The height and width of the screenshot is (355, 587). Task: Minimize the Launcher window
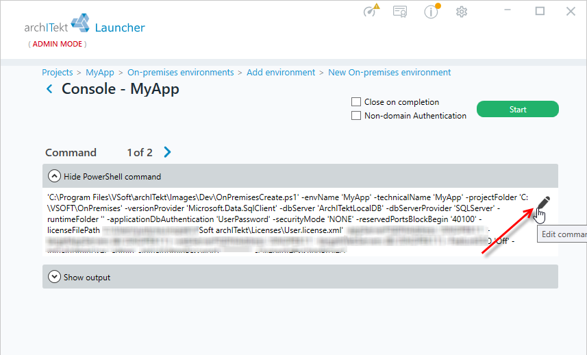click(x=508, y=11)
